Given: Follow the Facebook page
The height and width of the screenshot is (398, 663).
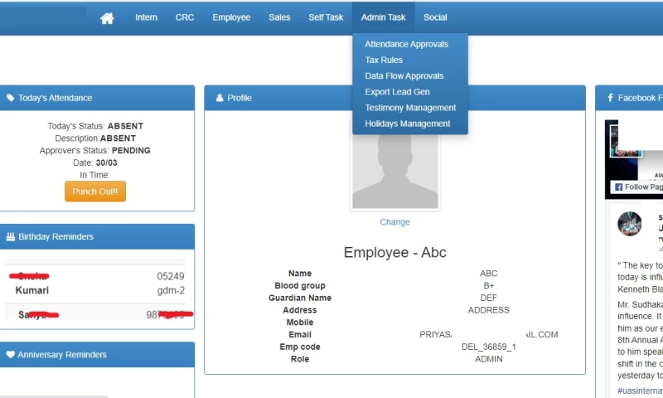Looking at the screenshot, I should click(637, 187).
